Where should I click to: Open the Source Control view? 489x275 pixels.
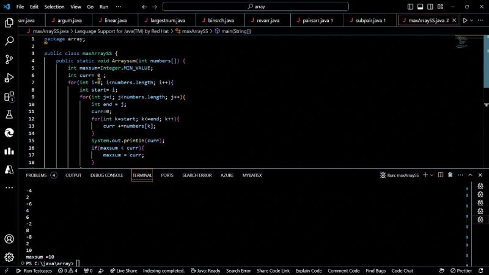pyautogui.click(x=9, y=59)
